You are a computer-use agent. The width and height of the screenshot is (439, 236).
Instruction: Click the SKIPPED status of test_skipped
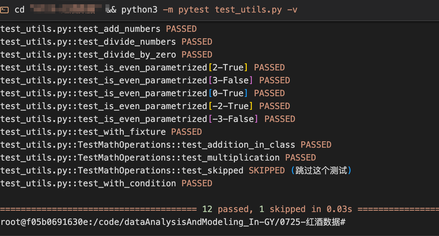click(267, 171)
